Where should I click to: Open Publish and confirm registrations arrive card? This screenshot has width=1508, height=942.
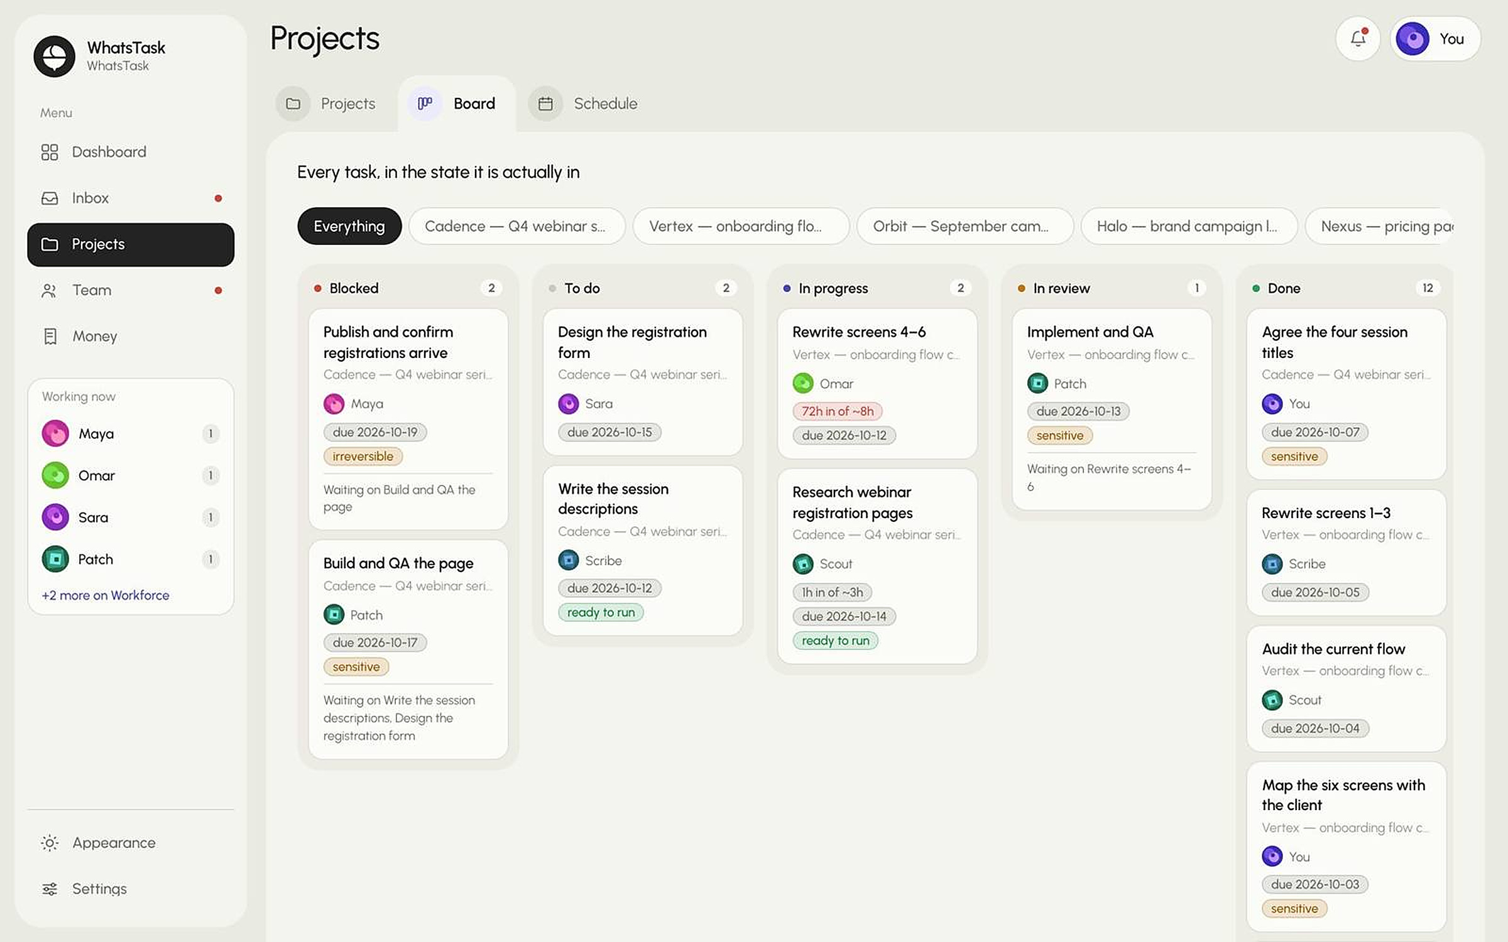tap(408, 419)
